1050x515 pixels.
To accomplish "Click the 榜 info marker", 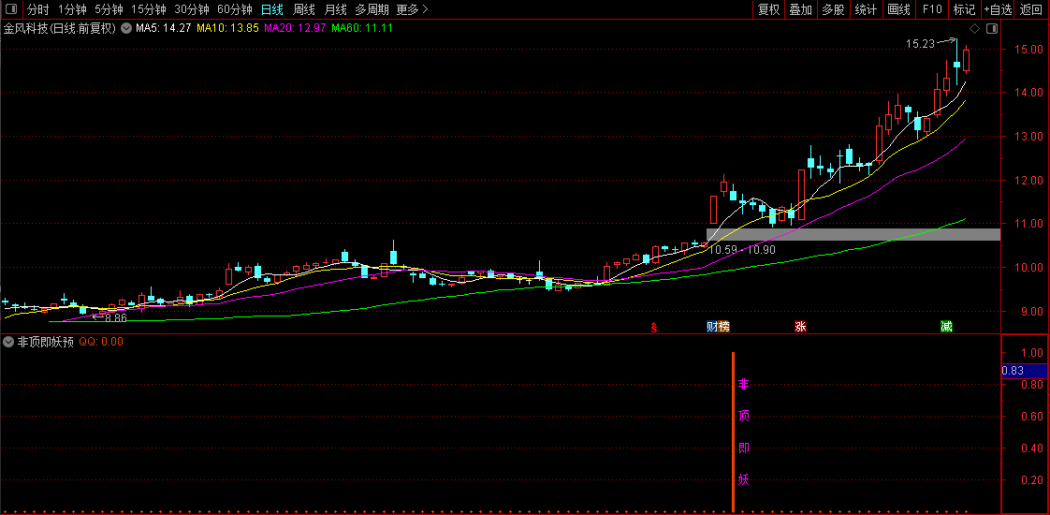I will click(724, 327).
